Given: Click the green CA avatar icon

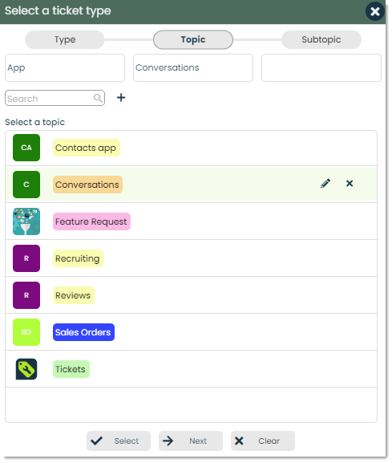Looking at the screenshot, I should coord(26,148).
